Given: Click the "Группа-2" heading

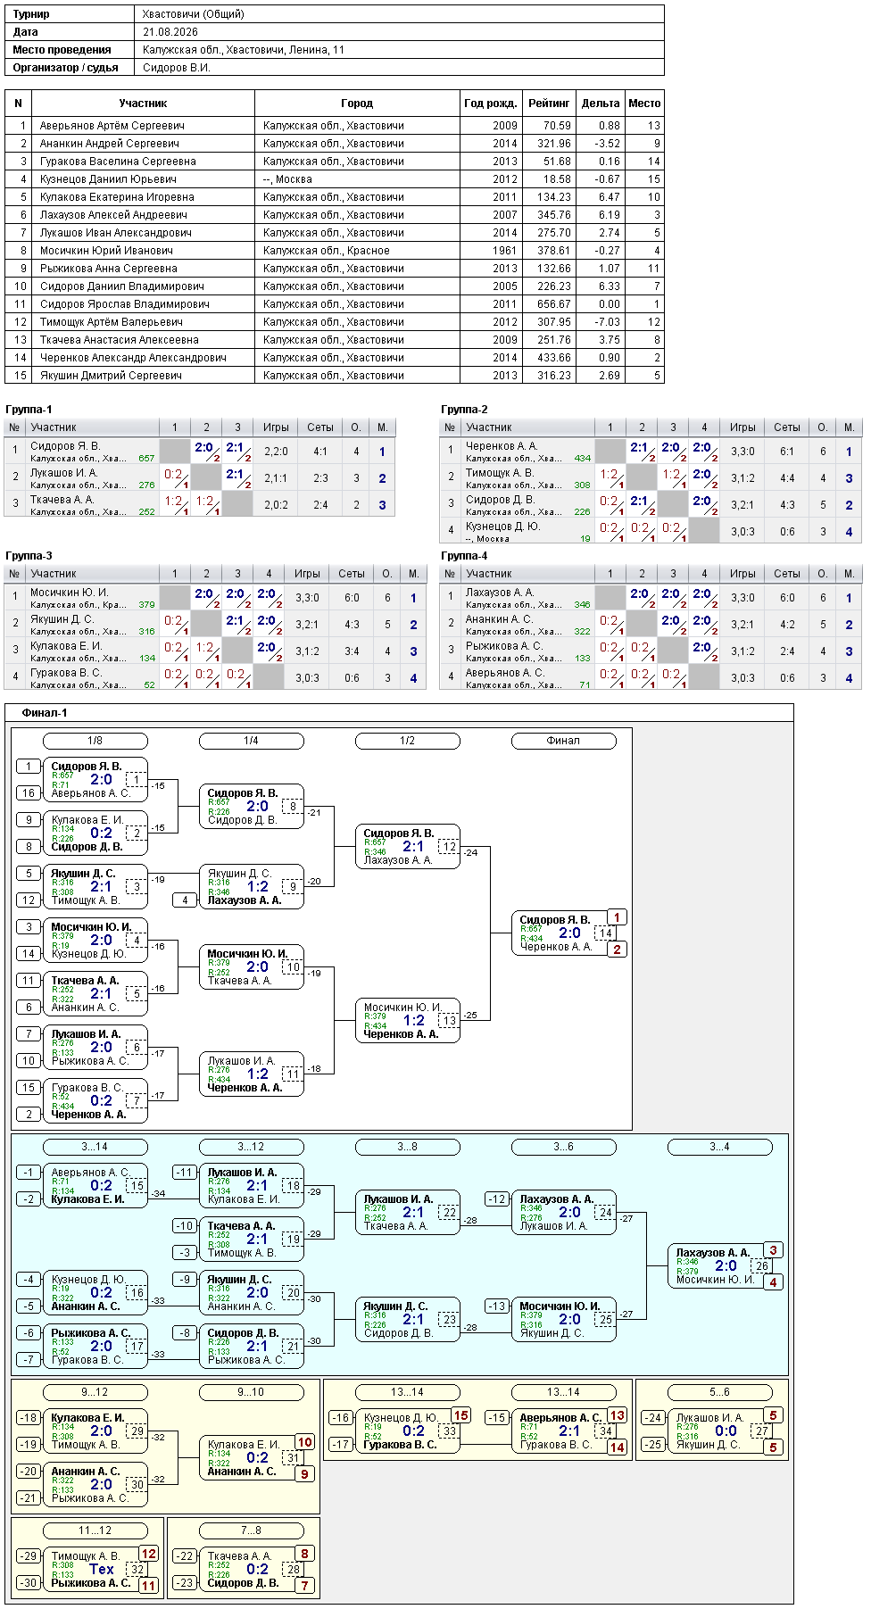Looking at the screenshot, I should (464, 410).
